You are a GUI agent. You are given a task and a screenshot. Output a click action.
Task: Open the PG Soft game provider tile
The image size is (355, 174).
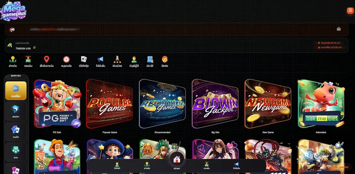click(x=57, y=104)
